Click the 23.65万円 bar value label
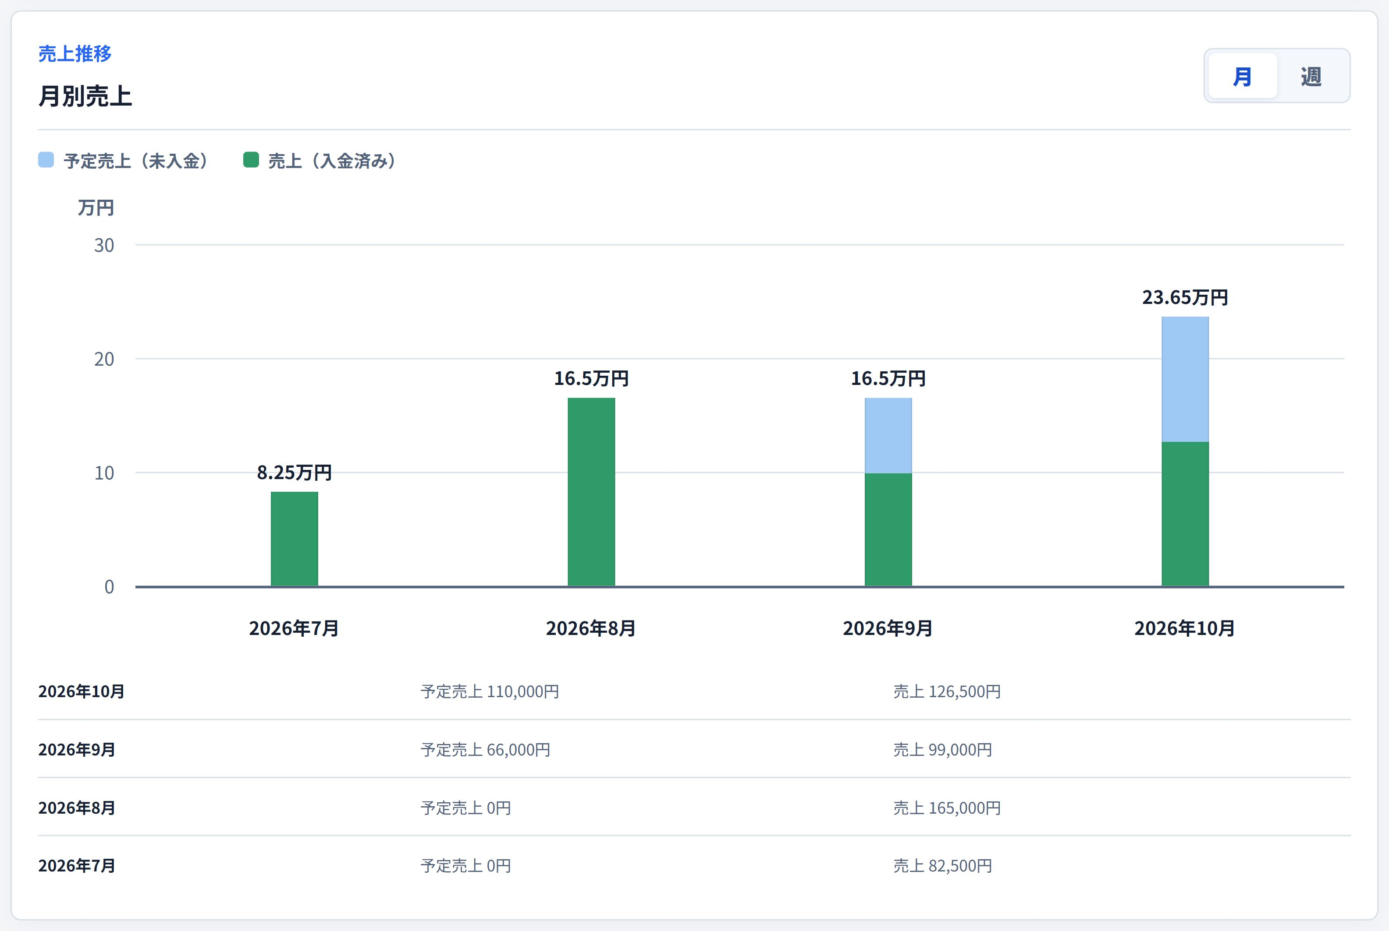The width and height of the screenshot is (1389, 931). [x=1185, y=297]
